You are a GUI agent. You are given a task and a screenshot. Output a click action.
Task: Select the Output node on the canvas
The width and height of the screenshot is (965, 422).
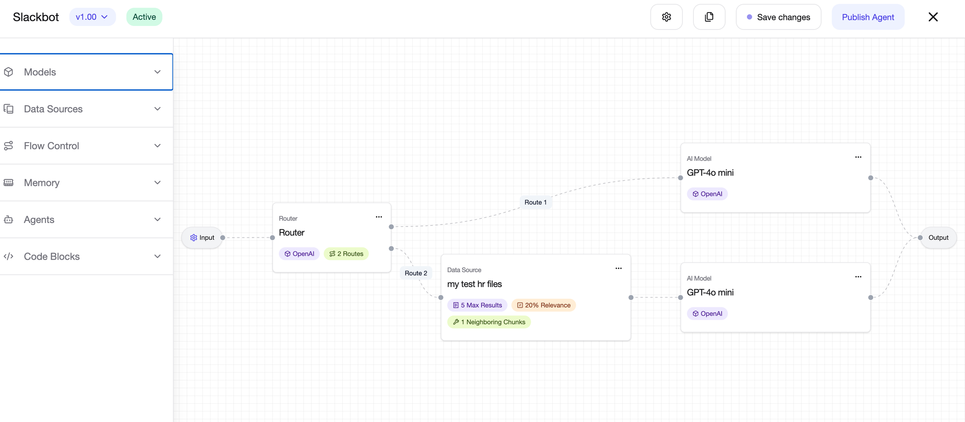[x=938, y=237]
